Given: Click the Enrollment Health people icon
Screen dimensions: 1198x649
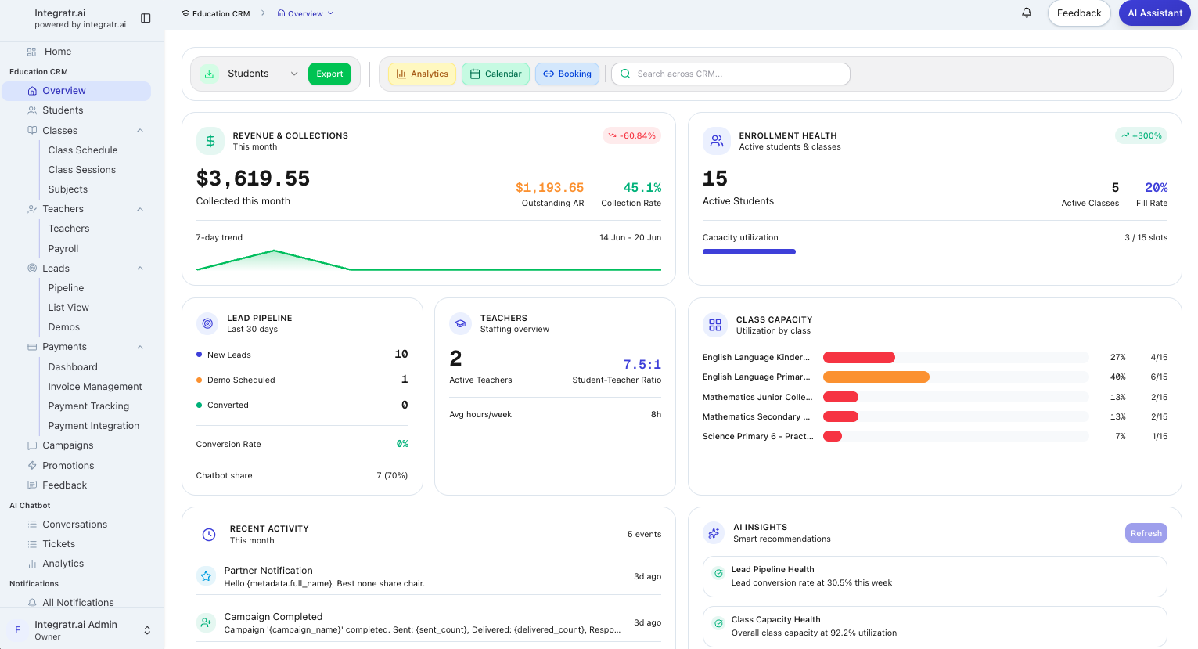Looking at the screenshot, I should pyautogui.click(x=716, y=141).
